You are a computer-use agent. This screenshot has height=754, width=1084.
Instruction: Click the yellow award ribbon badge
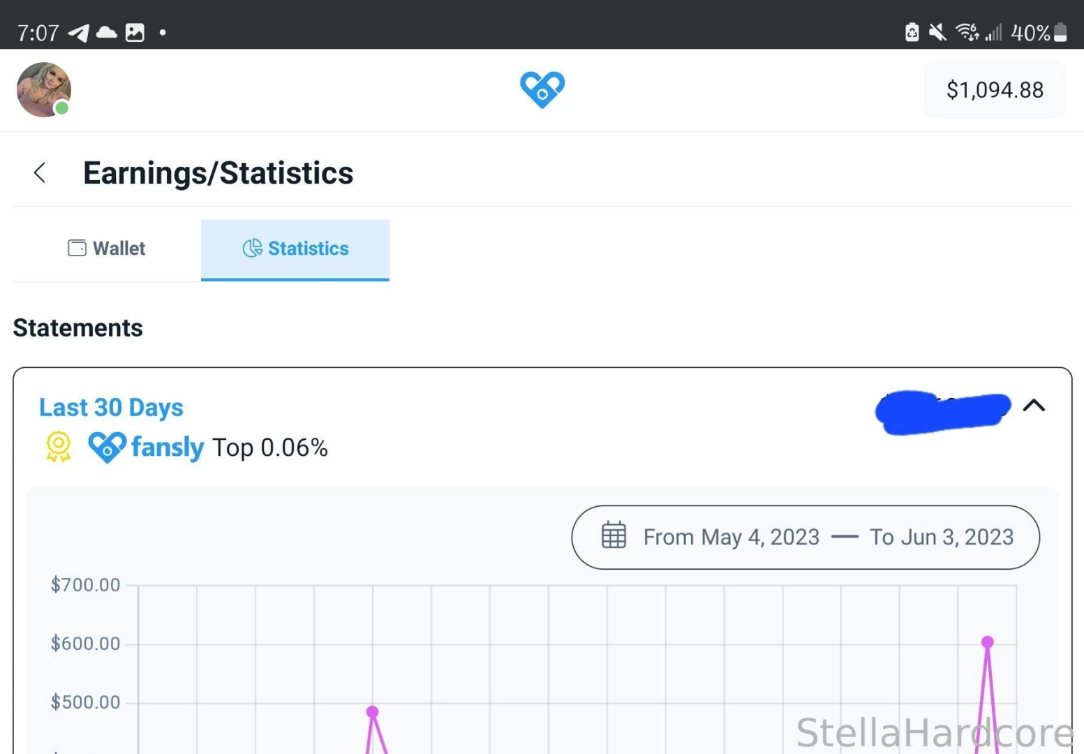pos(59,447)
